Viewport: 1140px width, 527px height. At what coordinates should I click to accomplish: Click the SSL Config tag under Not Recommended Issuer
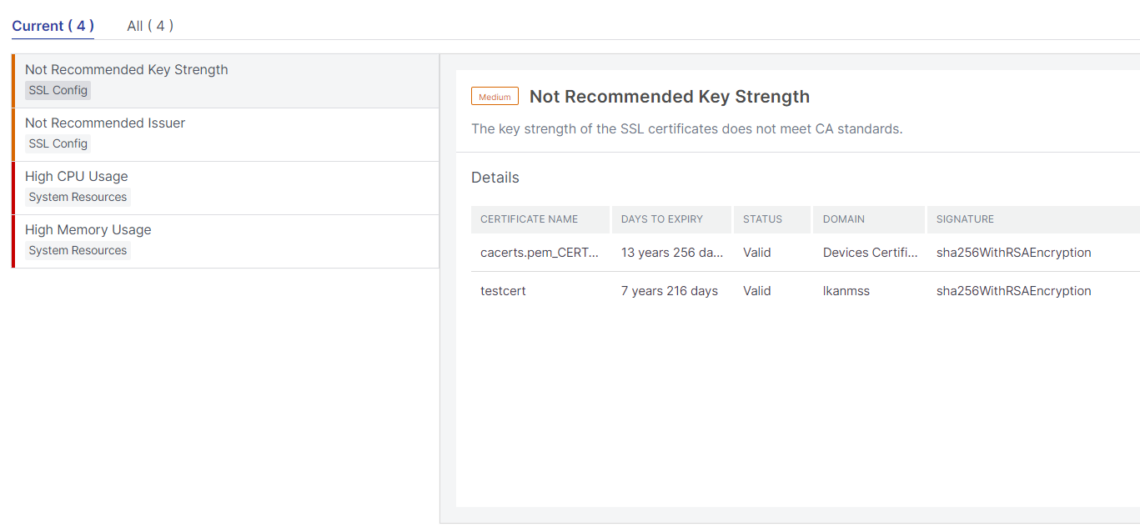point(58,143)
